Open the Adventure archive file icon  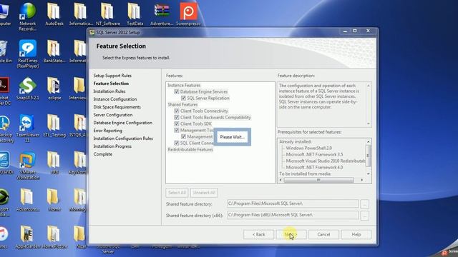(162, 14)
